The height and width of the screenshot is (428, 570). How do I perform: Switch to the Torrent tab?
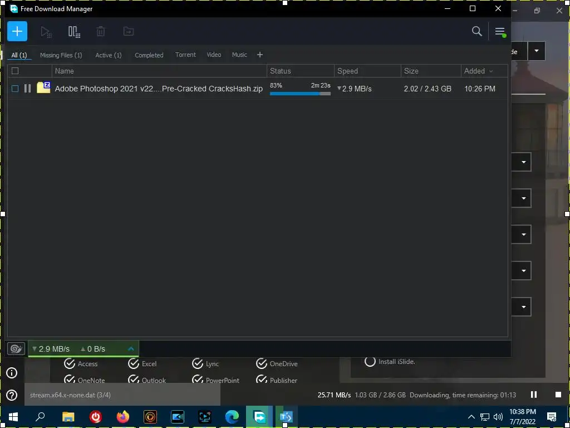coord(185,55)
